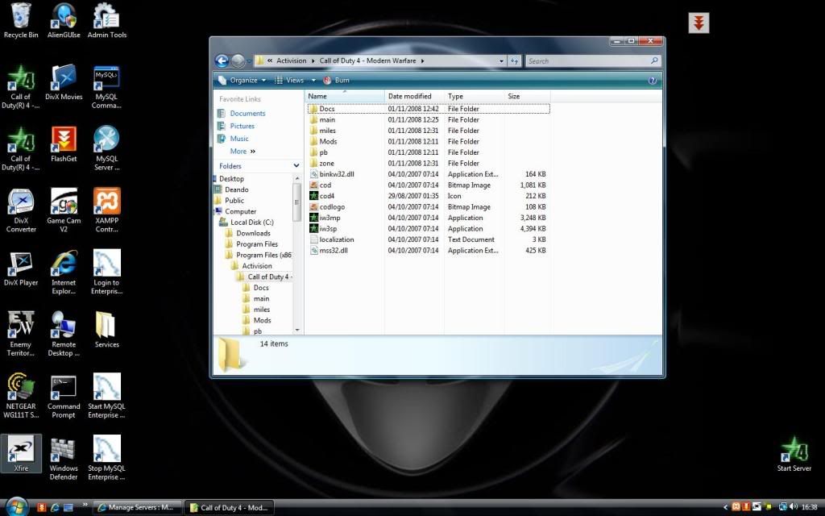Click the system tray clock showing 16:38
The height and width of the screenshot is (516, 825).
click(x=809, y=507)
